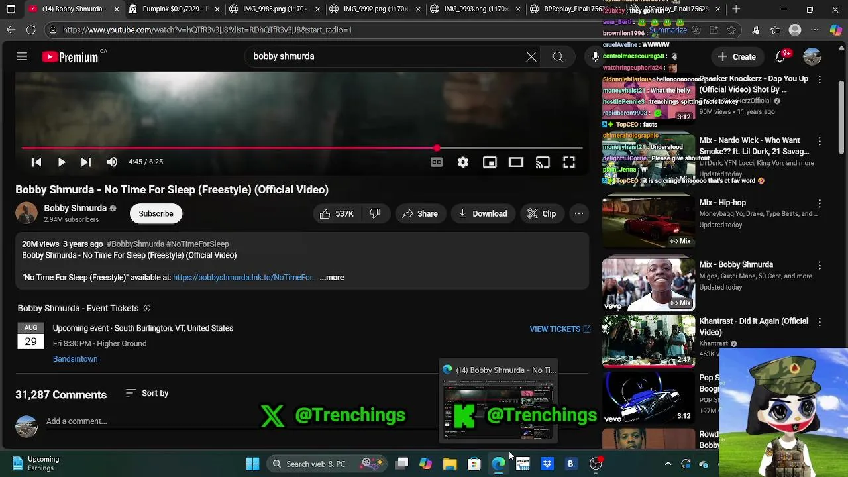Dislike the Bobby Shmurda video
Image resolution: width=848 pixels, height=477 pixels.
click(375, 213)
